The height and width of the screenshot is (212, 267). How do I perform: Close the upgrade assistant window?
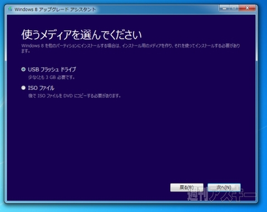(248, 8)
